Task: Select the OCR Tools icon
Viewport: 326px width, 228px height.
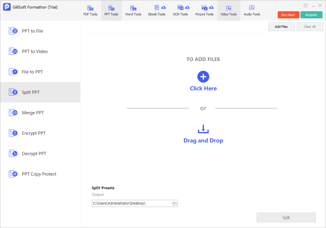Action: point(180,8)
